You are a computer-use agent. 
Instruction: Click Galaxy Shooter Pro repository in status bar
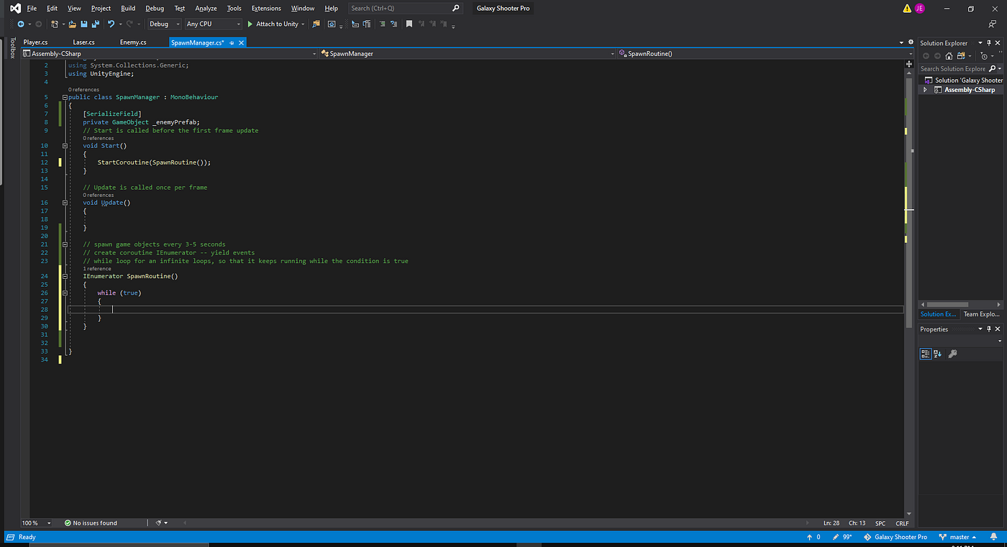coord(896,537)
